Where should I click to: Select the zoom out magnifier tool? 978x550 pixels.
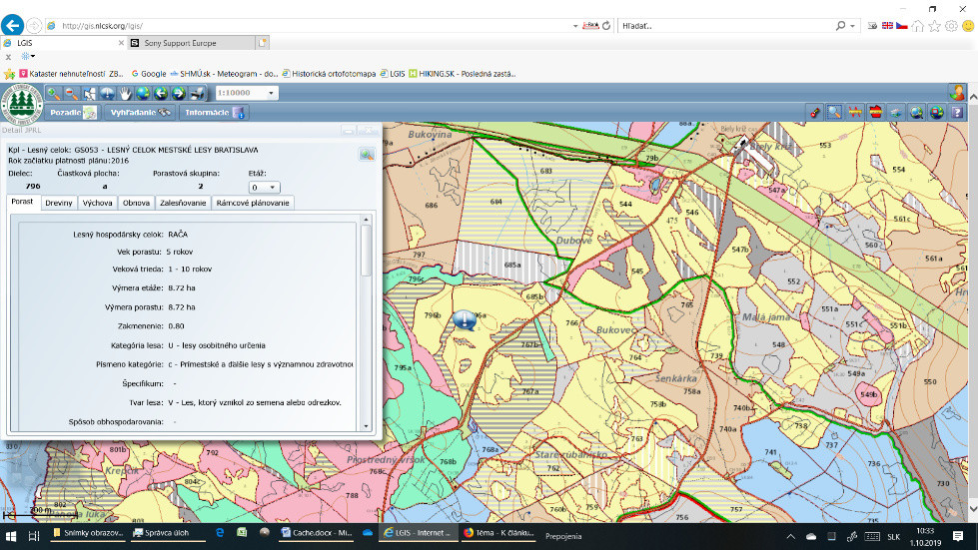click(x=72, y=94)
